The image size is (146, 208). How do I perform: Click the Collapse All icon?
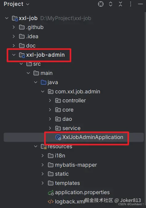120,4
